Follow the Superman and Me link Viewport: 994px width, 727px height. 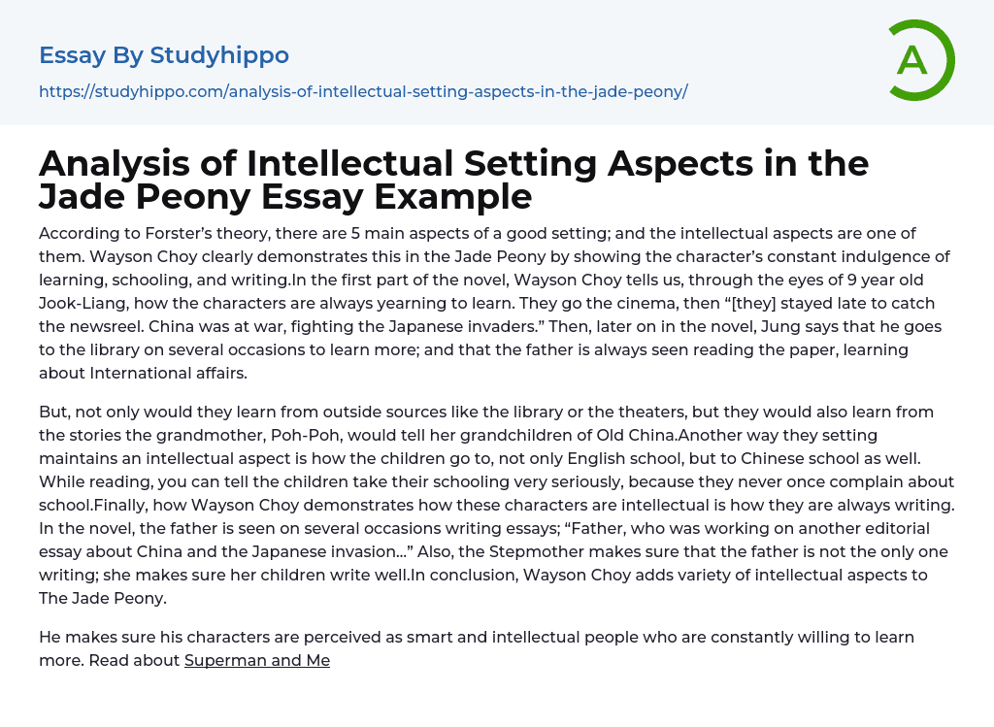257,660
